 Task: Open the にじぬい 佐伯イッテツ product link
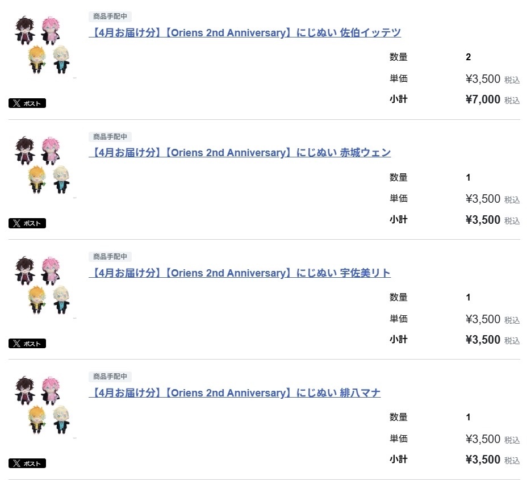click(x=245, y=32)
